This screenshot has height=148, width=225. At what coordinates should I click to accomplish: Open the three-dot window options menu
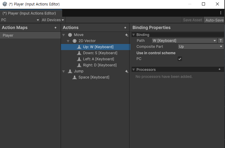click(221, 13)
